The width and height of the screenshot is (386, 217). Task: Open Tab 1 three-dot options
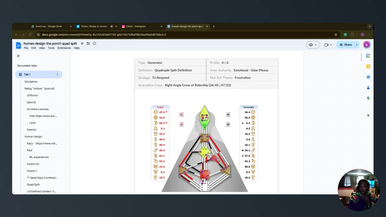pos(57,74)
